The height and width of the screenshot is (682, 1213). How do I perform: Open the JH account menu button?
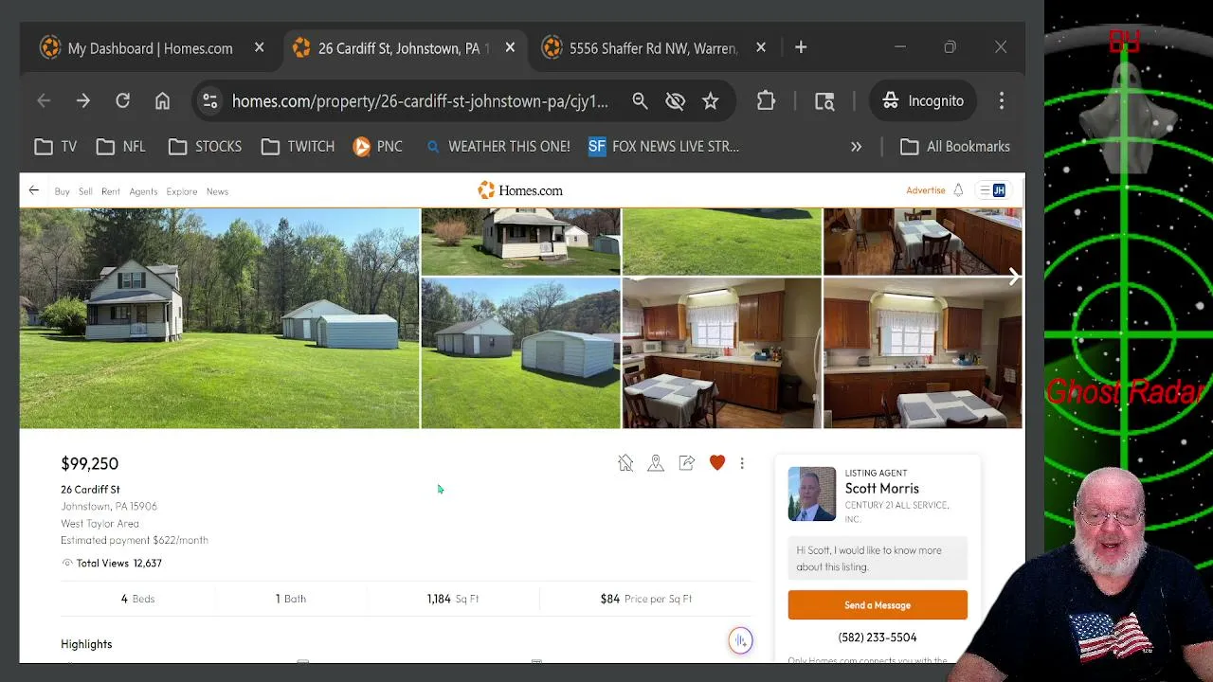[x=993, y=190]
